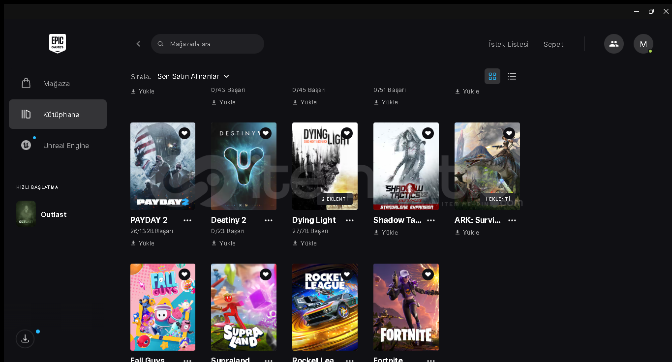Open the friends list icon
Image resolution: width=672 pixels, height=362 pixels.
pyautogui.click(x=614, y=44)
